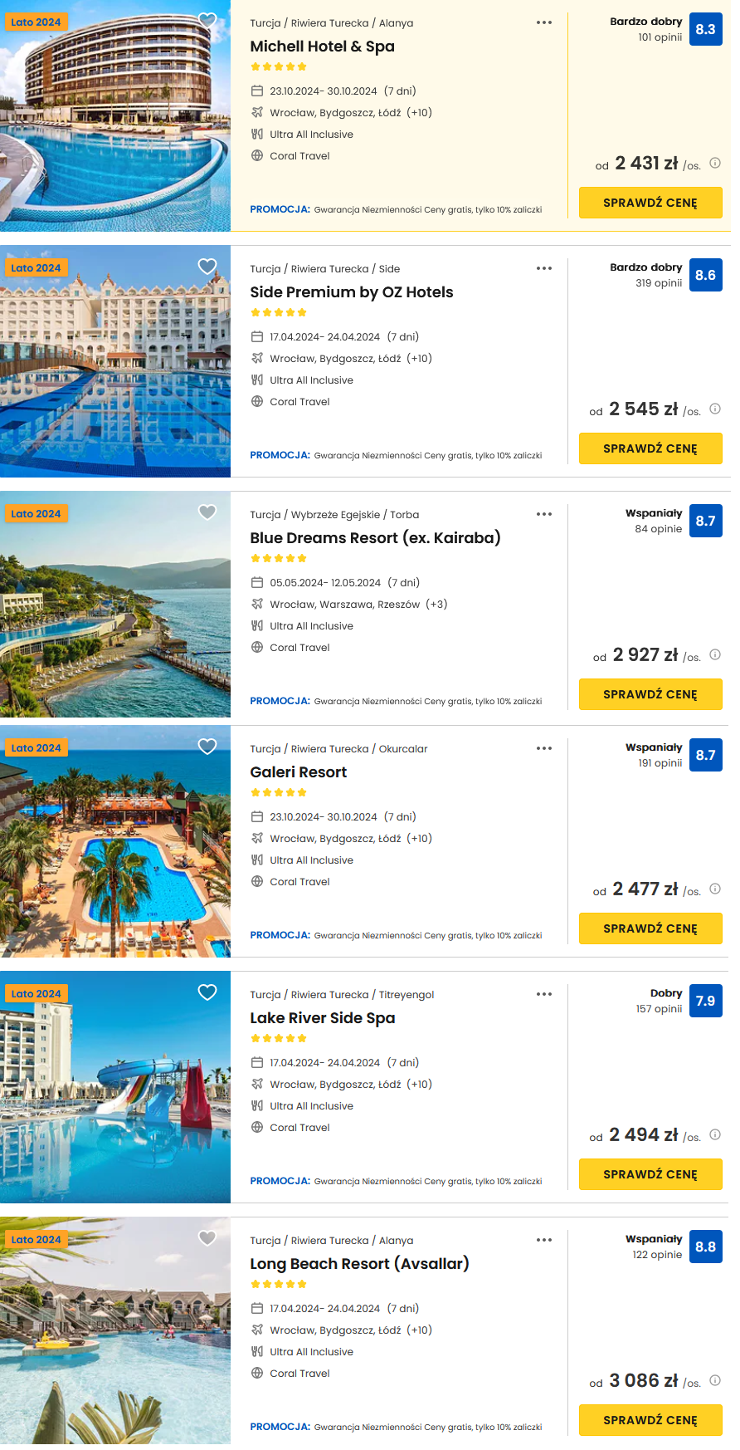Show price details icon beside 2 545 zł

715,409
